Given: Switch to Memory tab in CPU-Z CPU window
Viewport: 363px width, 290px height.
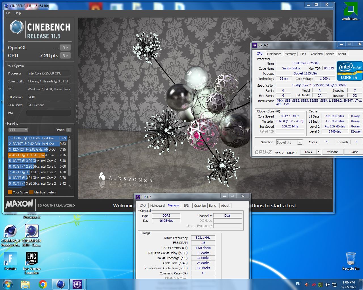Looking at the screenshot, I should tap(290, 54).
